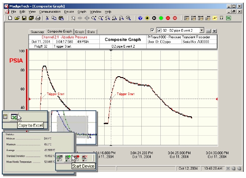
Task: Click the red circle X cancel icon
Action: click(175, 18)
